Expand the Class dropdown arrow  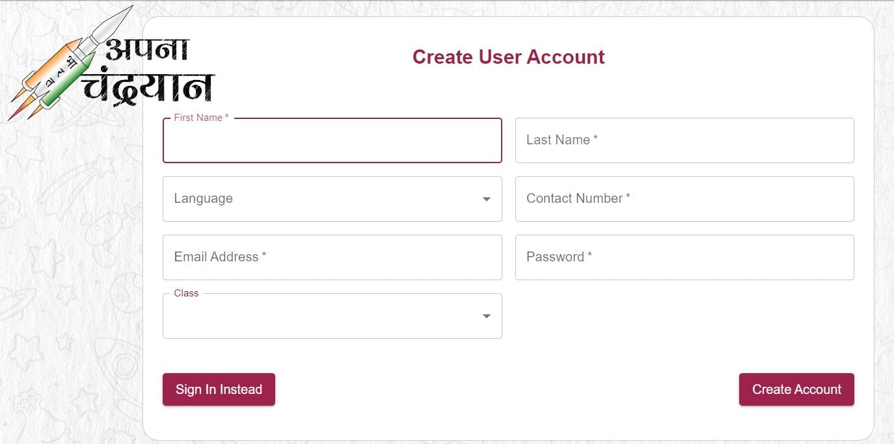pyautogui.click(x=486, y=316)
